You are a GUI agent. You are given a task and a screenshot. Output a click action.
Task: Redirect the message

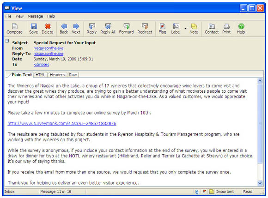(145, 29)
